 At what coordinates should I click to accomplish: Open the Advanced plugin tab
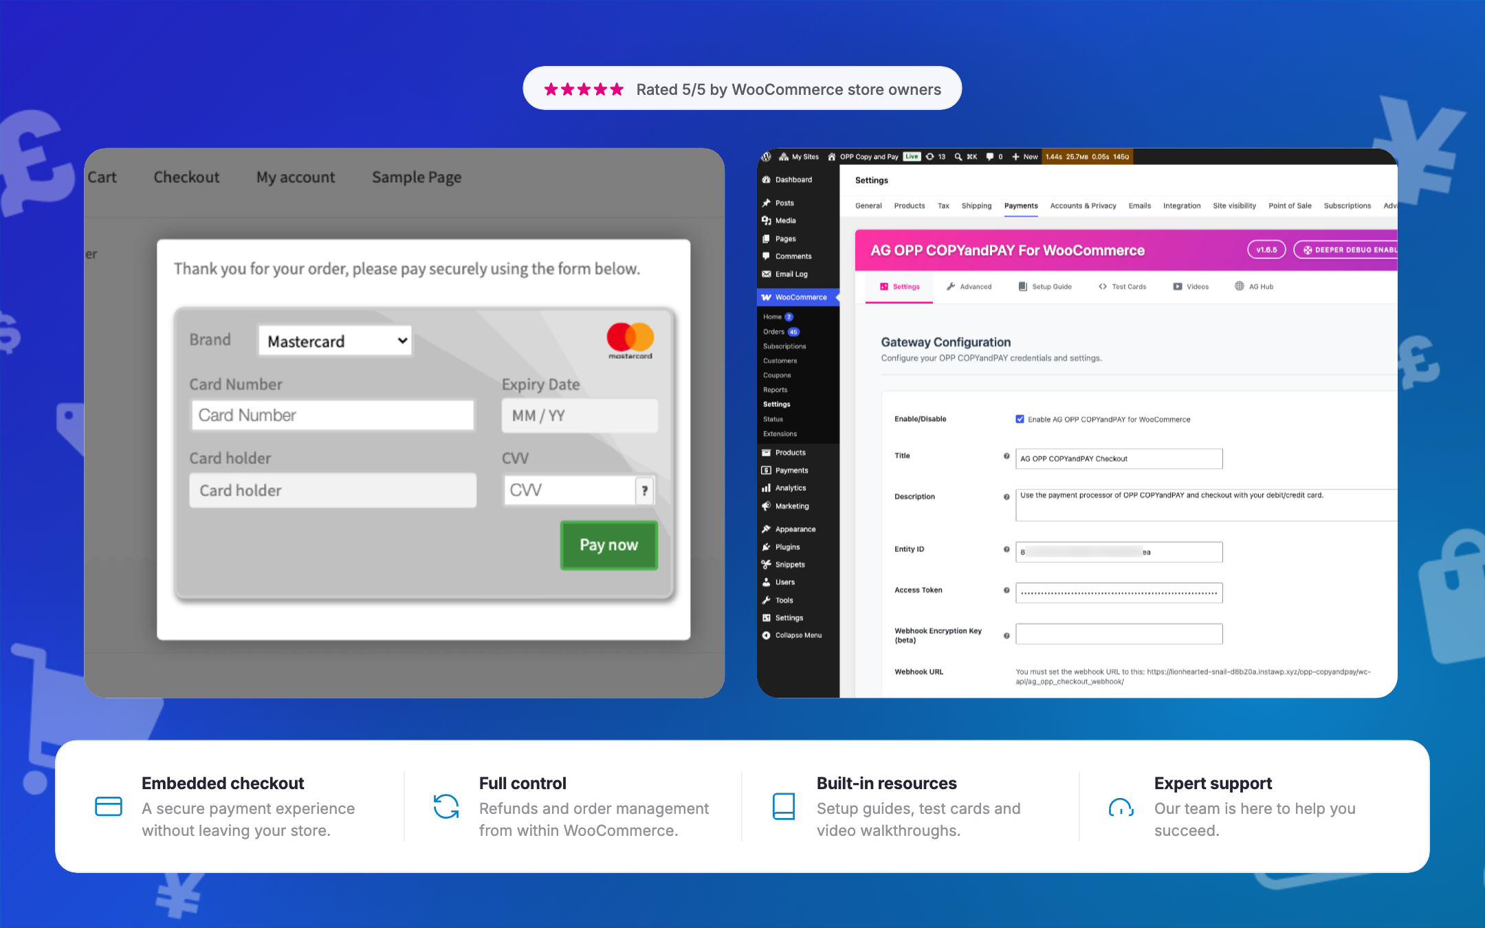coord(969,287)
